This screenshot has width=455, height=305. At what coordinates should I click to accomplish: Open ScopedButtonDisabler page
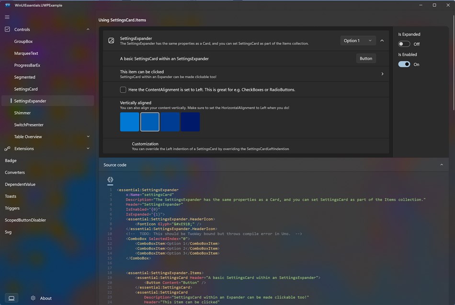click(x=47, y=220)
